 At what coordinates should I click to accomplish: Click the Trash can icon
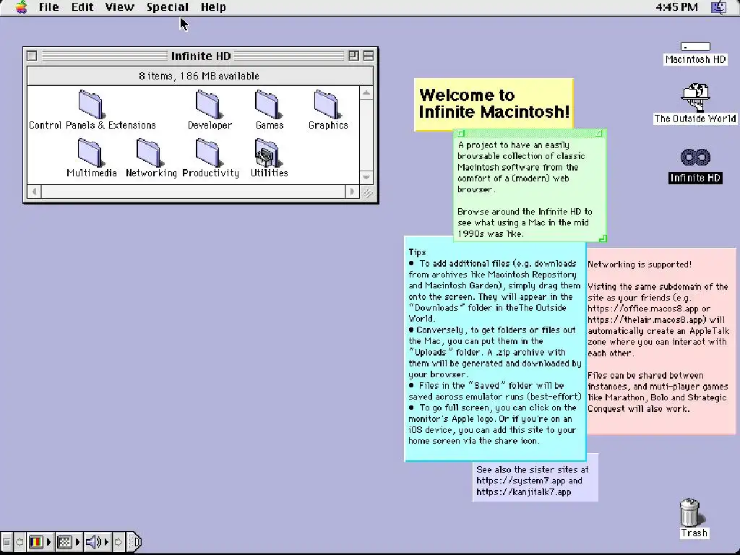(690, 512)
